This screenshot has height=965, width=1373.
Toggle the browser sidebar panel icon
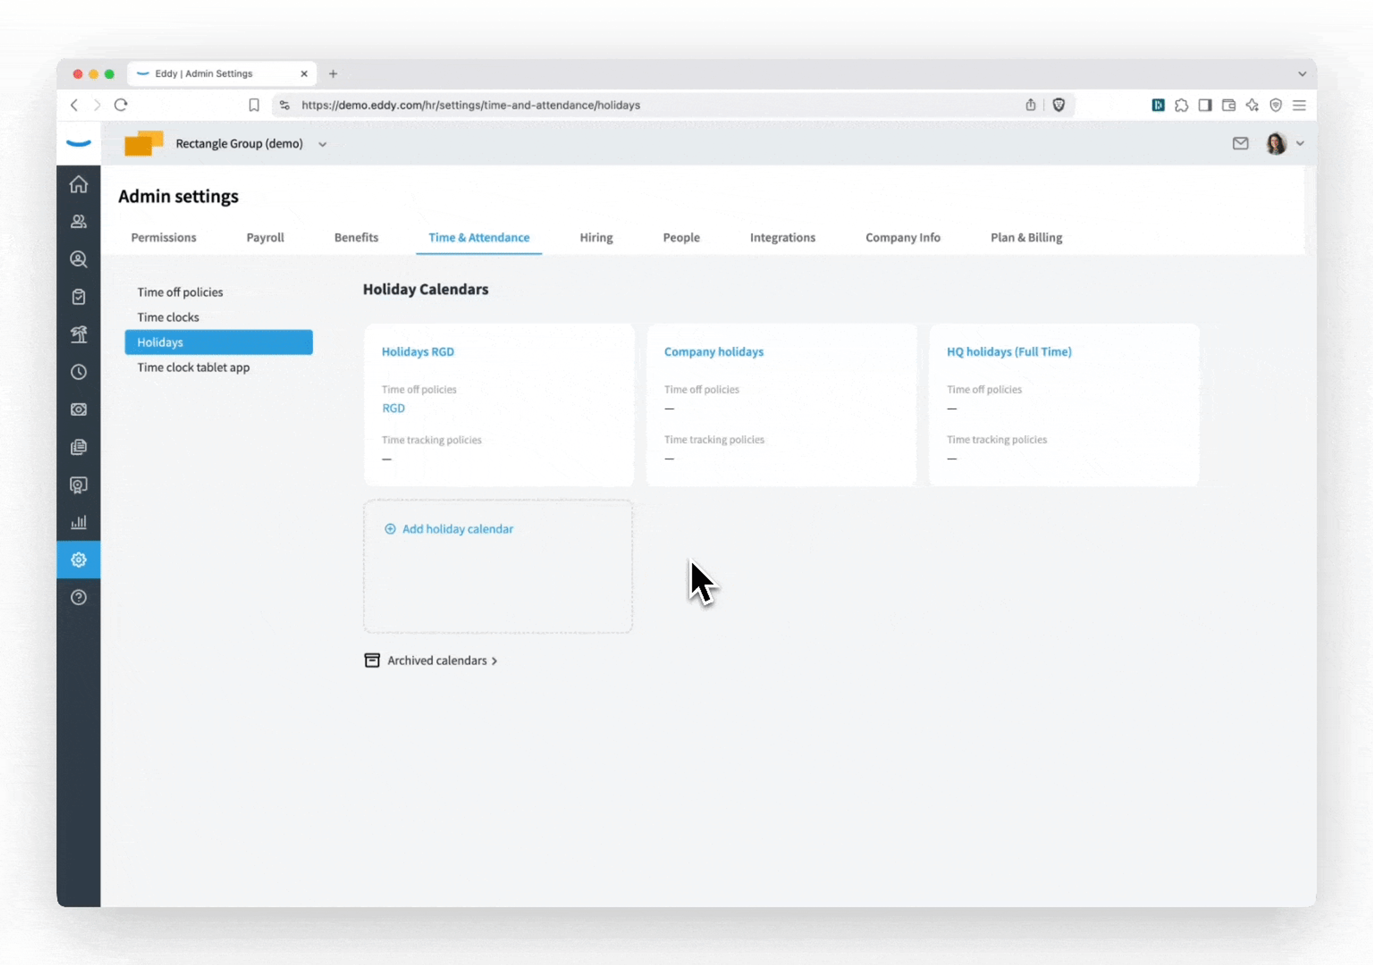coord(1205,105)
